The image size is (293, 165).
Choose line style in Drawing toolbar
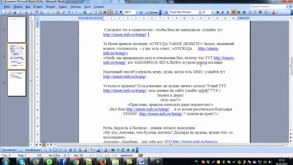113,150
